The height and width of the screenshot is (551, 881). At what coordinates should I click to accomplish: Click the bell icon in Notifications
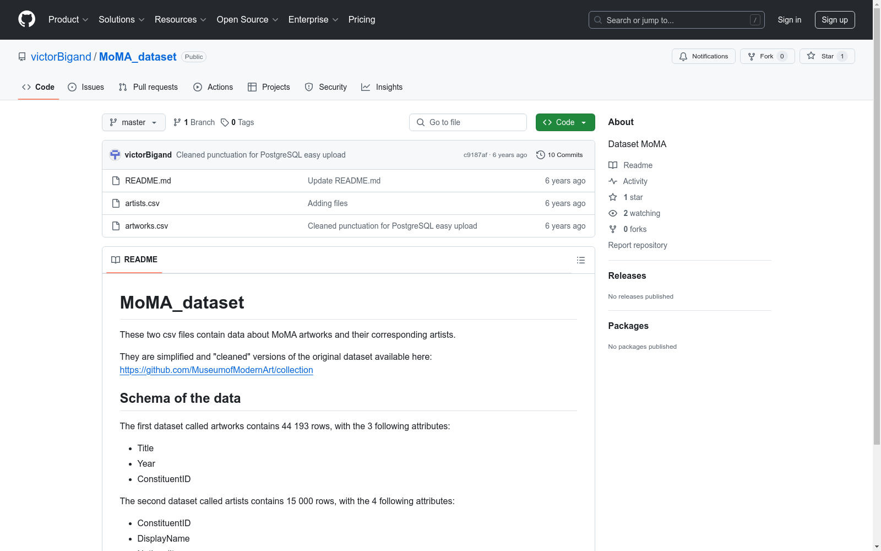[x=683, y=56]
